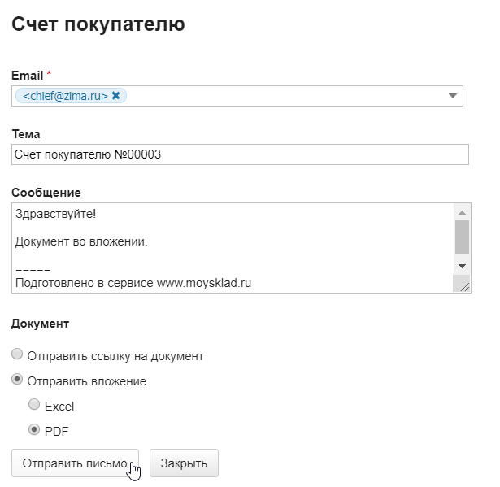Click the line 'Документ во вложении.' in the message
Screen dimensions: 500x487
(x=81, y=241)
